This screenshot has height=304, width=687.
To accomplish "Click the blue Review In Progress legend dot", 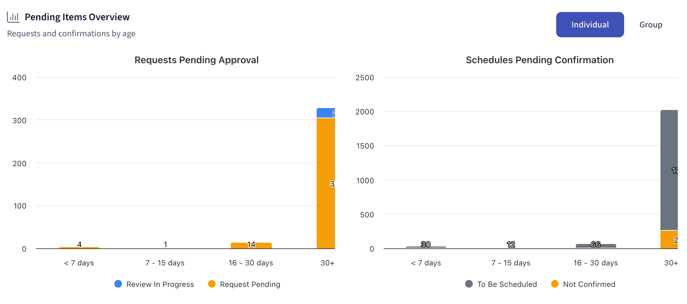I will 118,284.
